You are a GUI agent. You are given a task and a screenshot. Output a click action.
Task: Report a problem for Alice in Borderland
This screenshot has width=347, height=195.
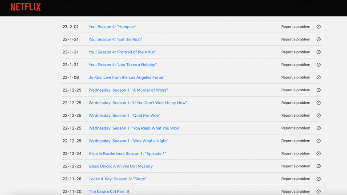coord(296,154)
